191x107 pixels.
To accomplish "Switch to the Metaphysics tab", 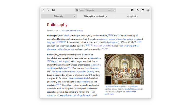I will pyautogui.click(x=132, y=16).
